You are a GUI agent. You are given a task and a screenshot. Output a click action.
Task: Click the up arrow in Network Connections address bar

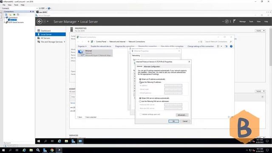(x=88, y=42)
